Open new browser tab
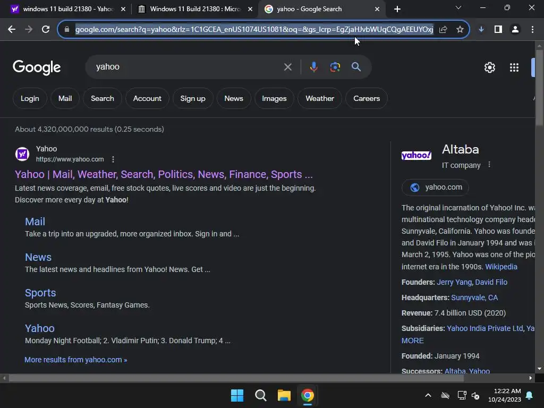 pos(397,9)
